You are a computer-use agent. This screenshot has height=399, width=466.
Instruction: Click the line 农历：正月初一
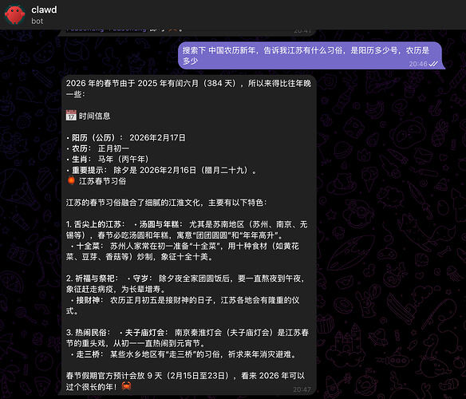point(97,148)
